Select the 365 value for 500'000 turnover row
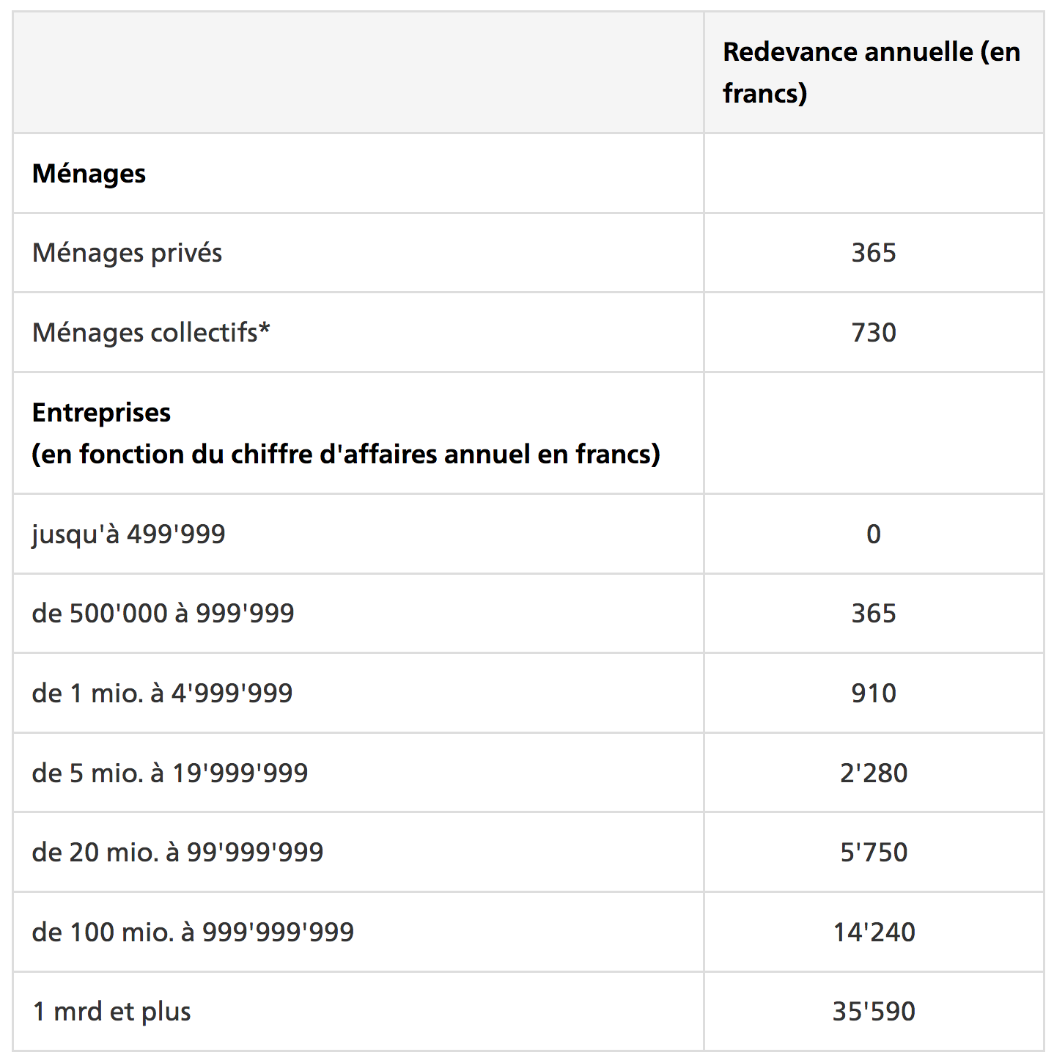The image size is (1054, 1063). 873,614
